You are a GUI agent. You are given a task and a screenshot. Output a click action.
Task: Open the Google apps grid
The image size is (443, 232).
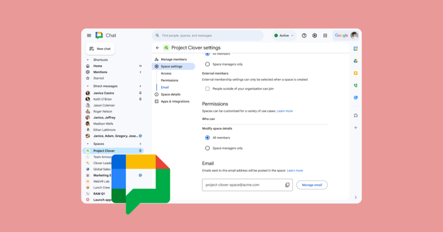(325, 35)
